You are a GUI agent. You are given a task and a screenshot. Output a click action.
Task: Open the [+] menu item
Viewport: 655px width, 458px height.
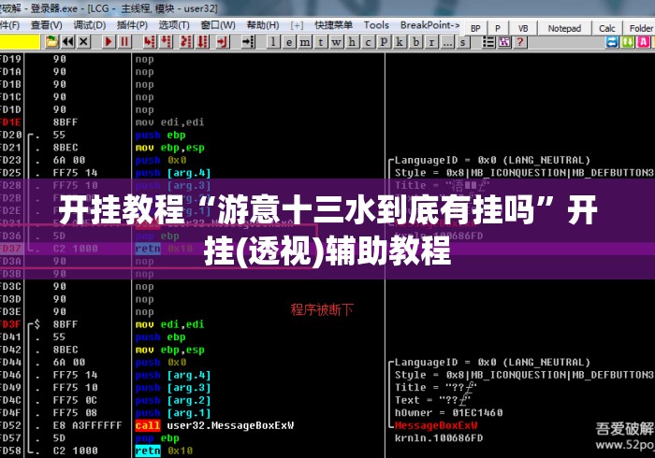point(297,25)
